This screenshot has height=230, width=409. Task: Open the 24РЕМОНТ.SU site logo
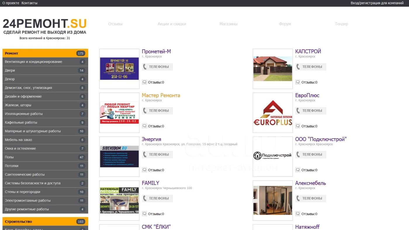coord(45,26)
